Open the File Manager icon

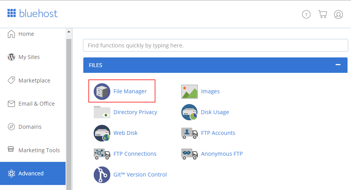[102, 91]
